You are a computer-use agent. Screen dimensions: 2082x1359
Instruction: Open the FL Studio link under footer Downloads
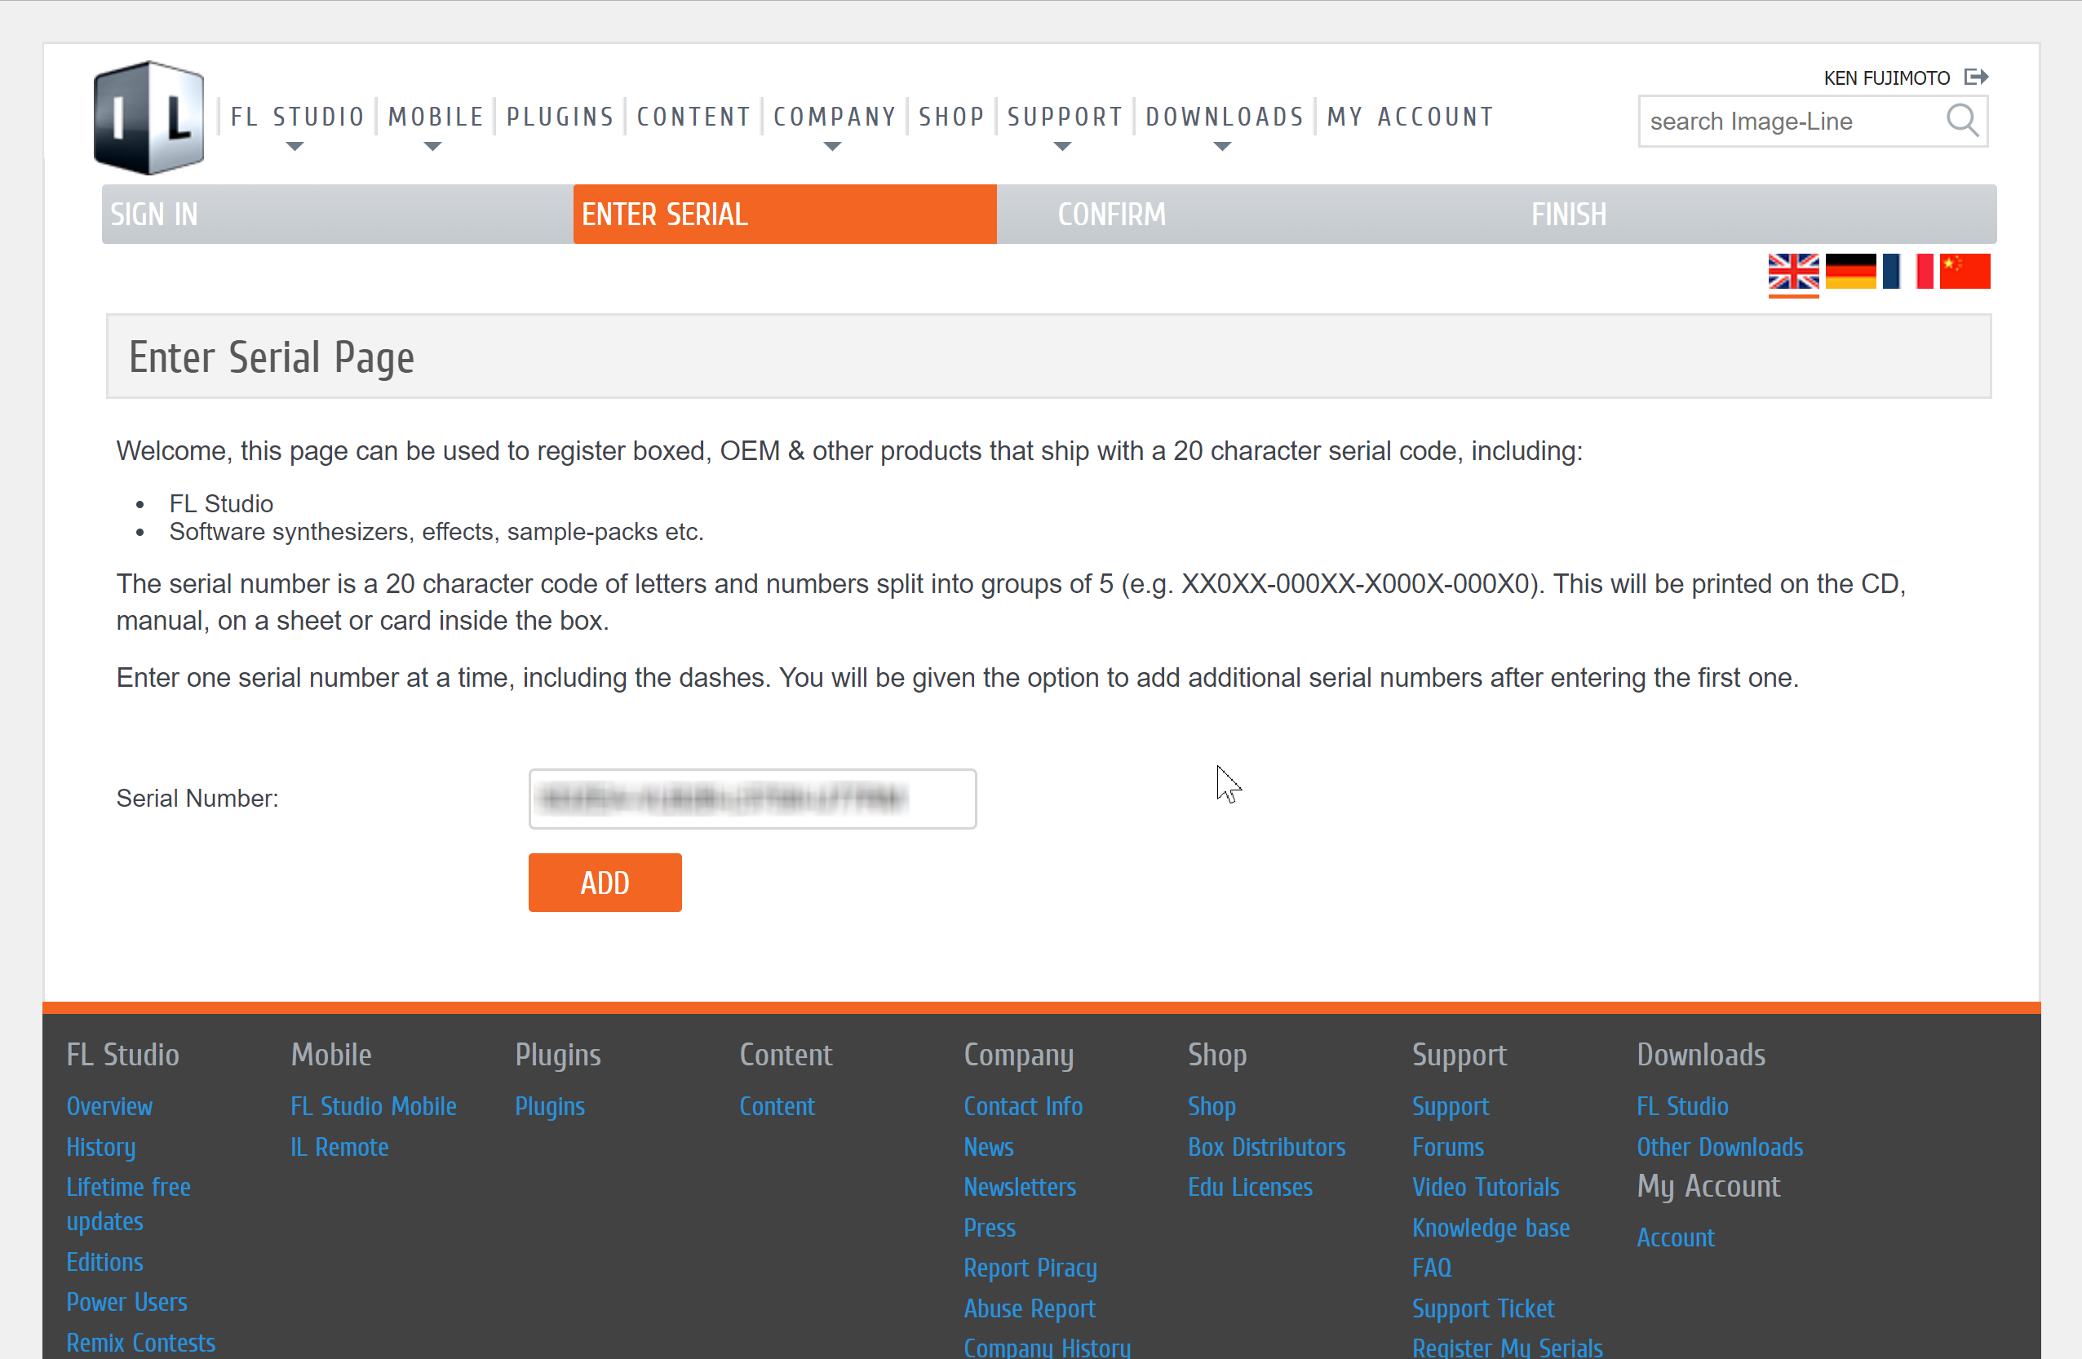click(x=1682, y=1106)
